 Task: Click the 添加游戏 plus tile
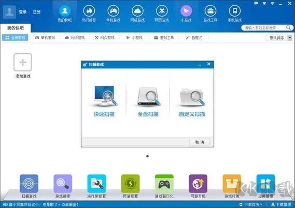[23, 62]
